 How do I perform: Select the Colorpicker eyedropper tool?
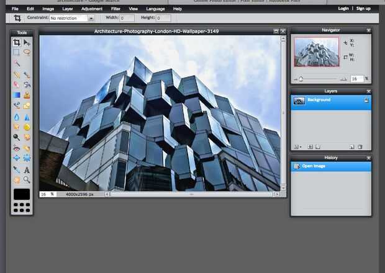(17, 169)
